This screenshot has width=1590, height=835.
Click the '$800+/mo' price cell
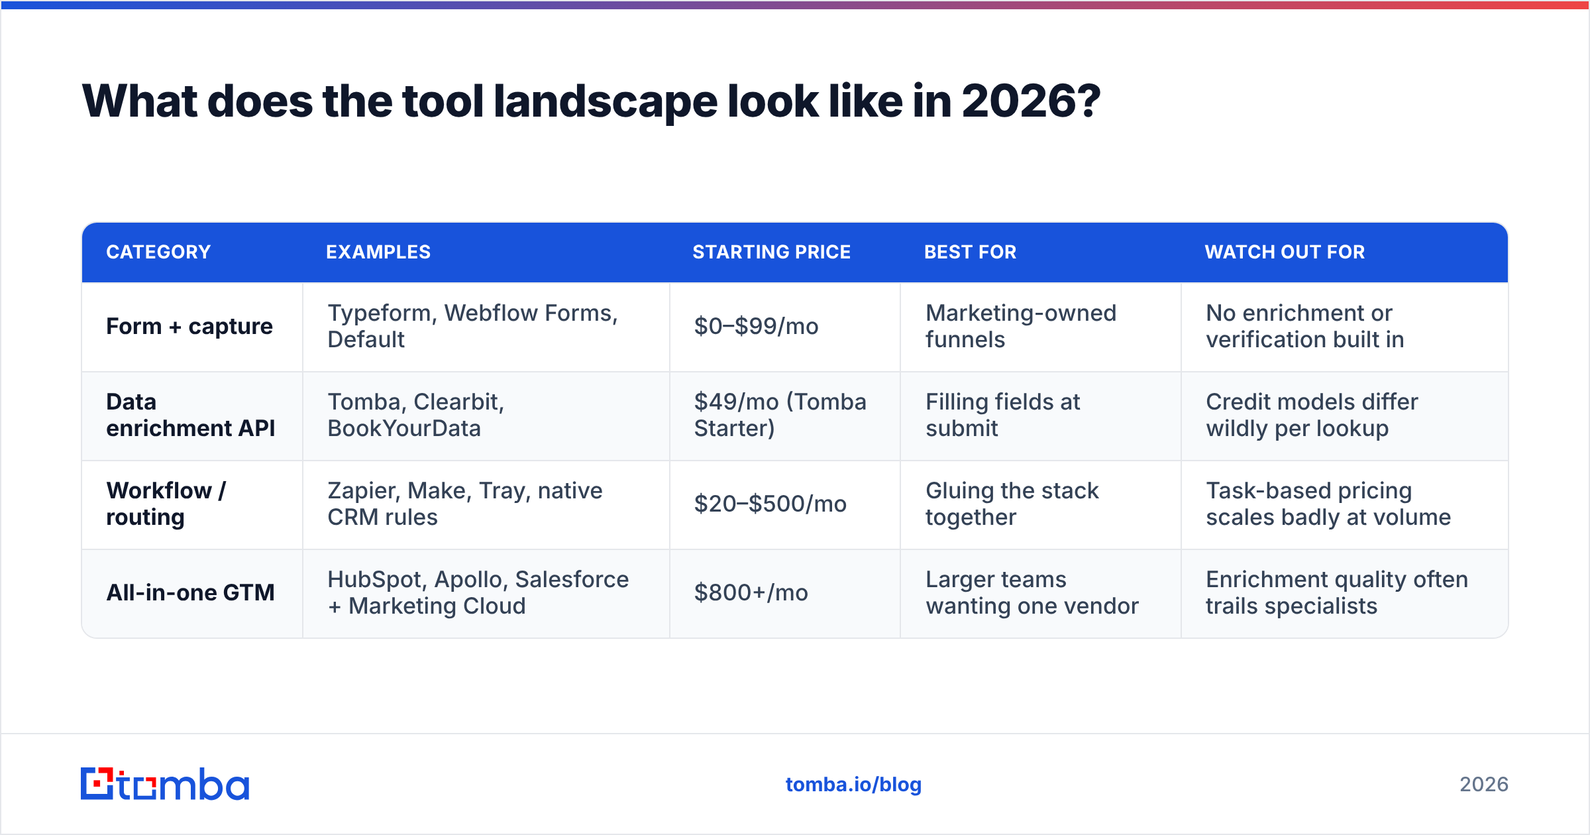coord(785,593)
